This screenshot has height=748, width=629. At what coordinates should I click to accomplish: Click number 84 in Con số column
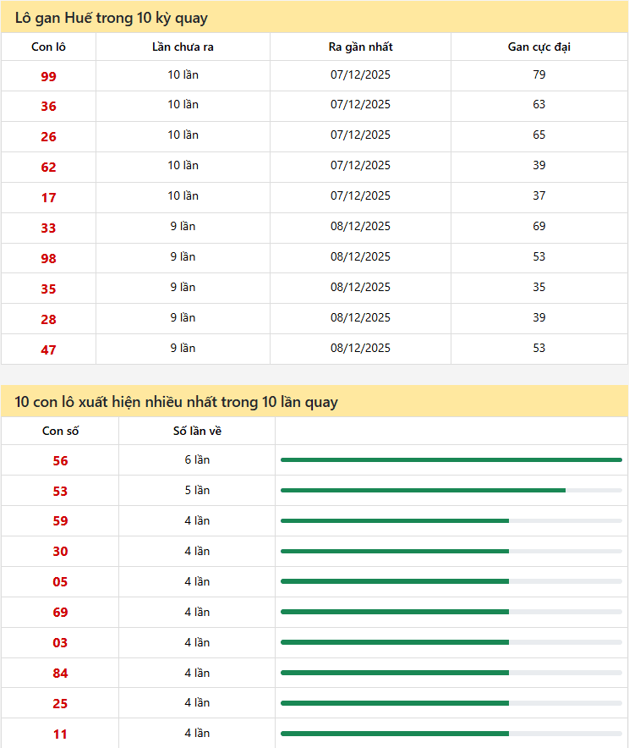click(60, 674)
